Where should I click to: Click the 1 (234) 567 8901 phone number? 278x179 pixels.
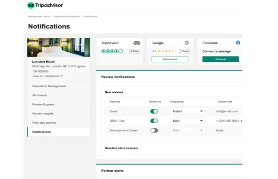click(x=227, y=121)
